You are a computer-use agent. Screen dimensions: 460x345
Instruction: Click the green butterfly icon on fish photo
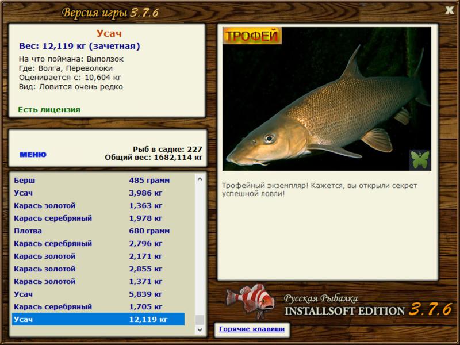point(420,159)
